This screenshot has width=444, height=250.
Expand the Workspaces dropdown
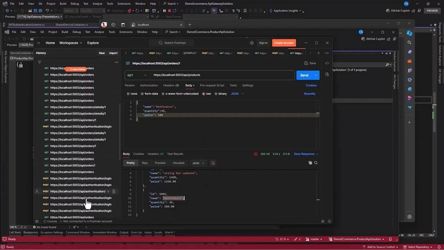71,43
